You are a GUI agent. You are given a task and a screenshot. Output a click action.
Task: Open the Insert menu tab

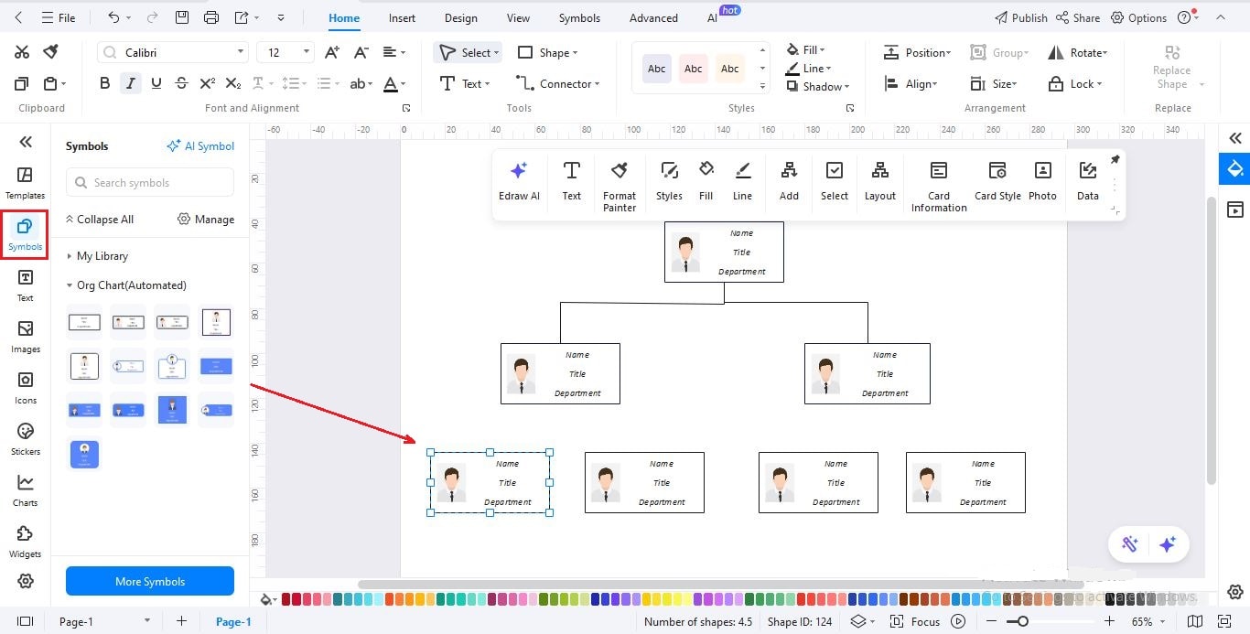click(x=402, y=17)
